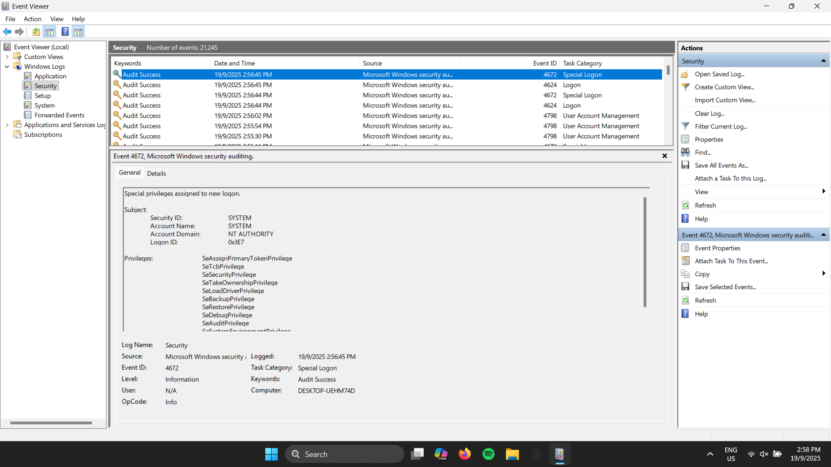The height and width of the screenshot is (467, 831).
Task: Click Clear Log in the Actions pane
Action: pyautogui.click(x=710, y=113)
